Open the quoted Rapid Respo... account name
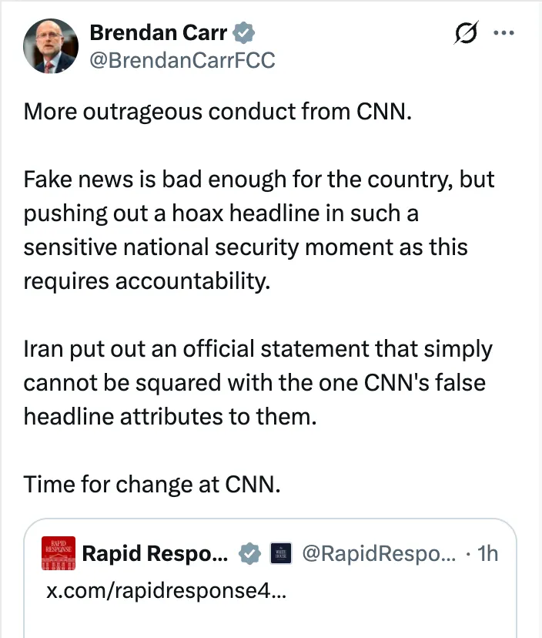542x638 pixels. [154, 553]
